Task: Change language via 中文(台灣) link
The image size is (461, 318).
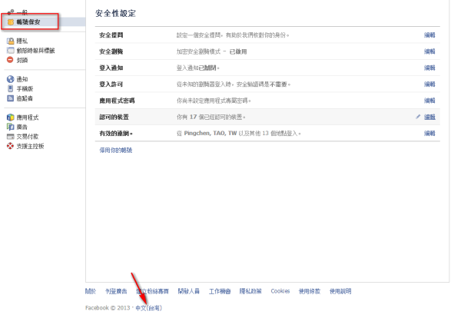Action: point(148,308)
